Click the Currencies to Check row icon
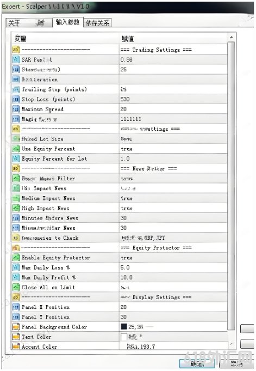256x371 pixels. 16,238
